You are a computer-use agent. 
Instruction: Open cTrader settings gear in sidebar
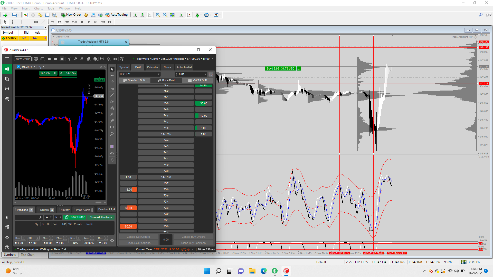(7, 238)
